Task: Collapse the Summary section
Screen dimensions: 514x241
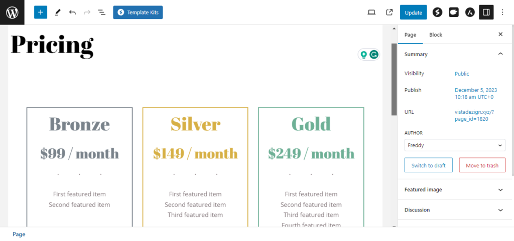Action: click(x=500, y=54)
